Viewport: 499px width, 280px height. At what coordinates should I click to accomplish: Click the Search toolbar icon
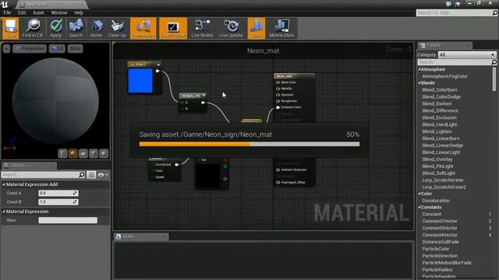[76, 28]
